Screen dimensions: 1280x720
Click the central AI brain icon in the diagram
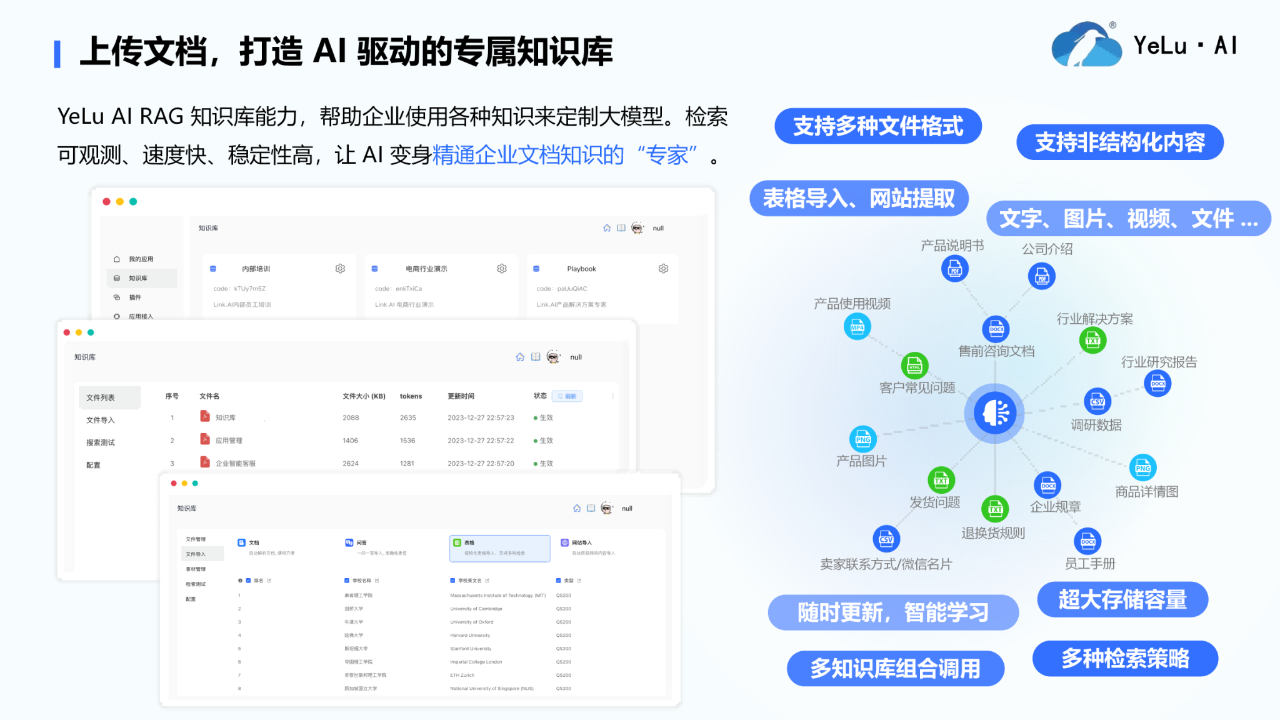click(994, 413)
